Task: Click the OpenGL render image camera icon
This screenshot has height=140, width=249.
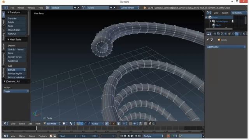Action: click(x=150, y=124)
